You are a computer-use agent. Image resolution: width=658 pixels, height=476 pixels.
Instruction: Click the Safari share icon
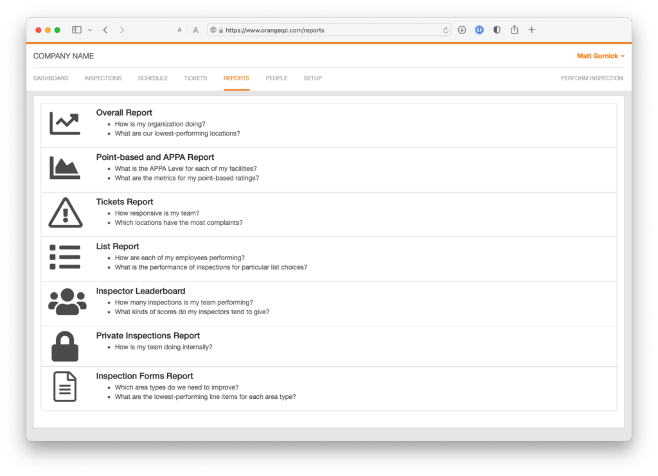[x=514, y=30]
